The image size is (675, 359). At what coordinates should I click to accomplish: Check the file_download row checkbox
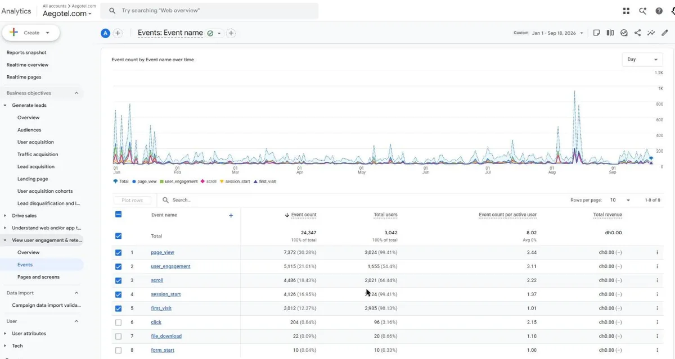point(118,337)
